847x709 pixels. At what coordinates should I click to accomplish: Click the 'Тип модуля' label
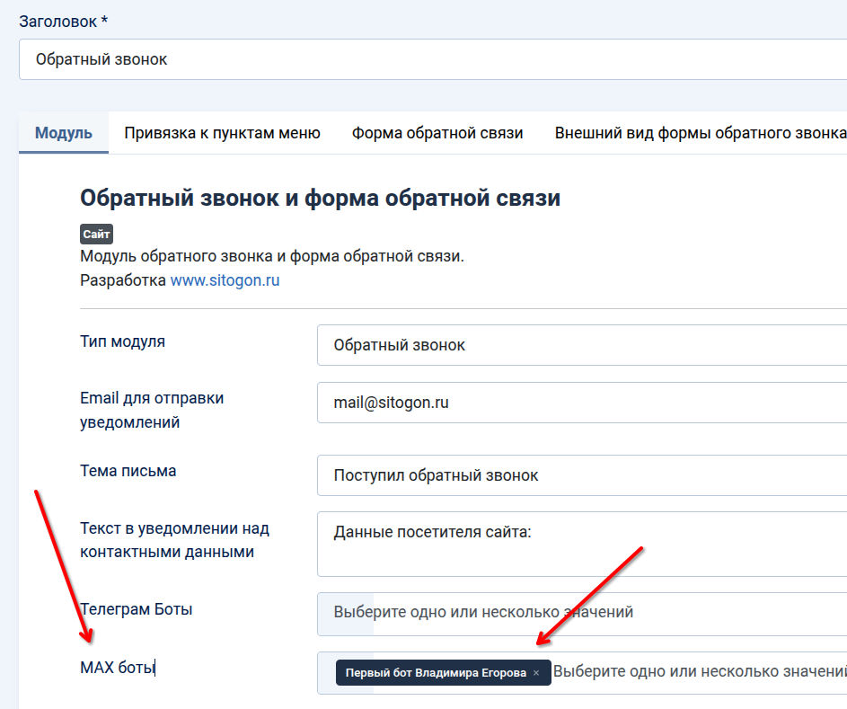coord(122,341)
